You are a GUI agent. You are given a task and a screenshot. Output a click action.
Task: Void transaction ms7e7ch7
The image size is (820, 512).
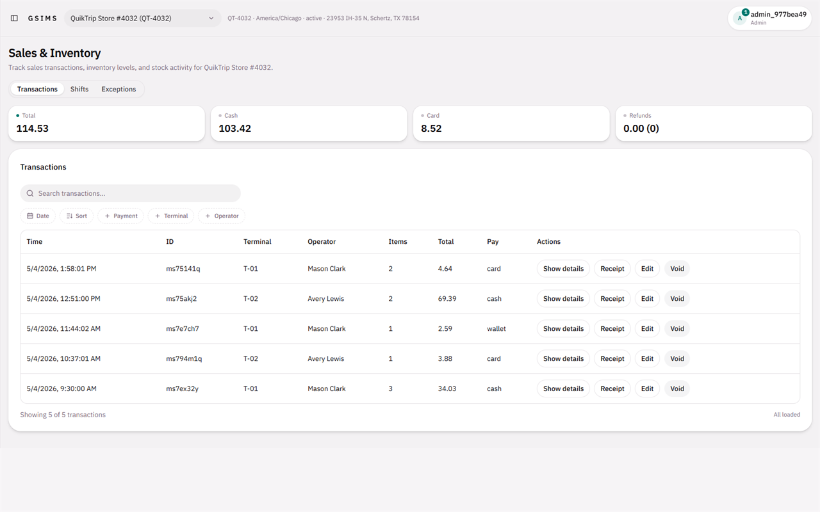coord(677,329)
